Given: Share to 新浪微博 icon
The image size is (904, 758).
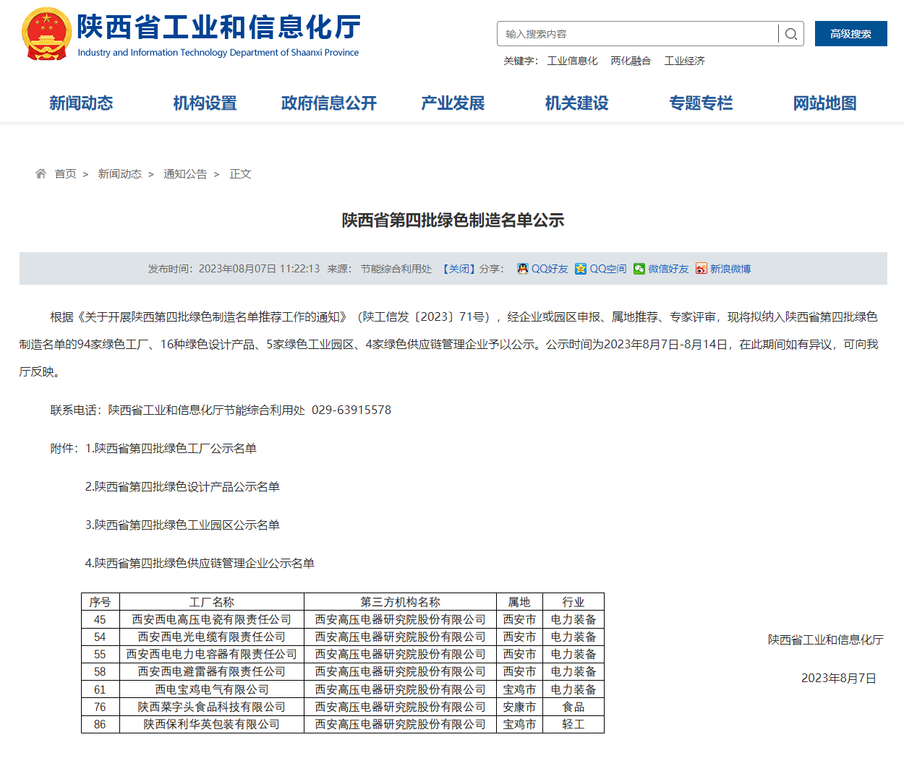Looking at the screenshot, I should [x=701, y=269].
